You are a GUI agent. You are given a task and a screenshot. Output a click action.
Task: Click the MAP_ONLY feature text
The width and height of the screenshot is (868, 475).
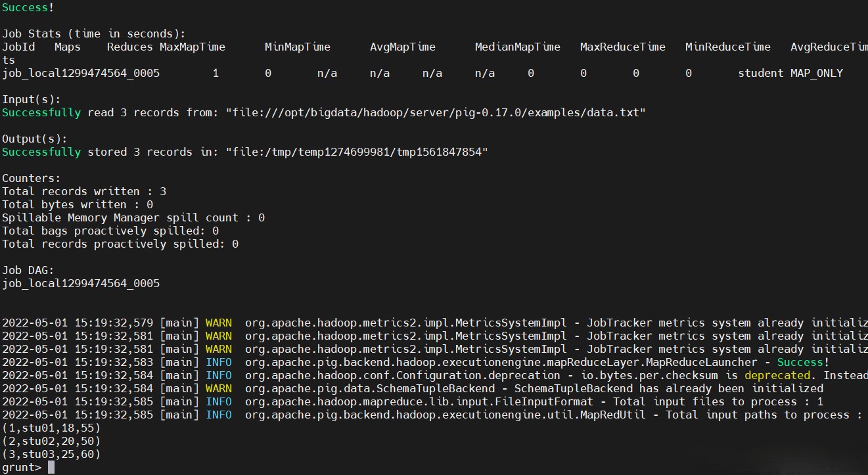point(816,73)
